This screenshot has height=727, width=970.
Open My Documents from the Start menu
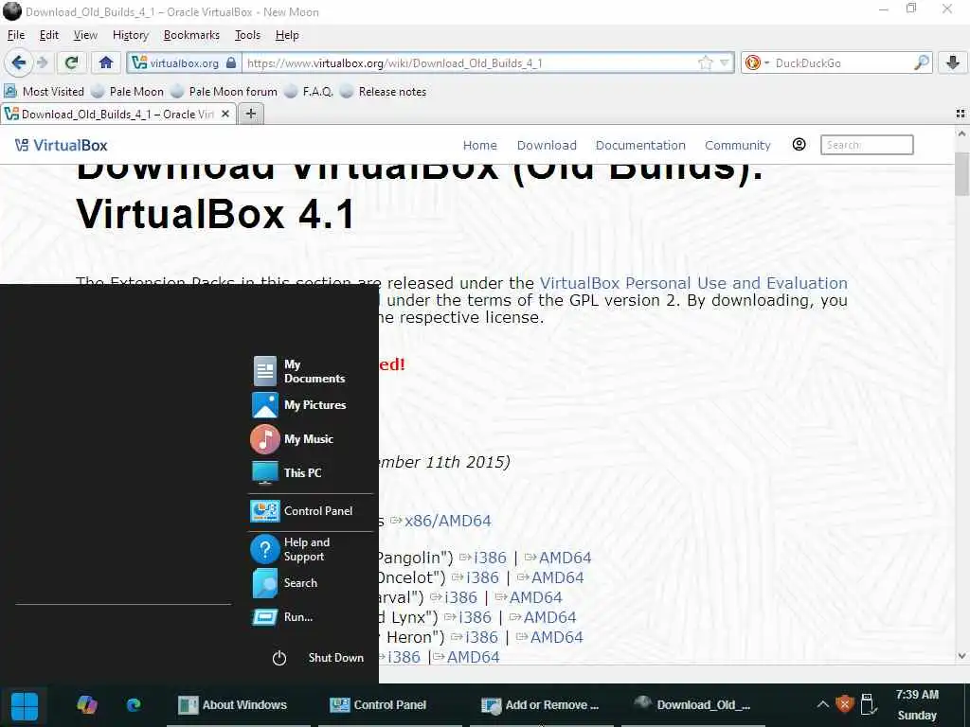299,371
